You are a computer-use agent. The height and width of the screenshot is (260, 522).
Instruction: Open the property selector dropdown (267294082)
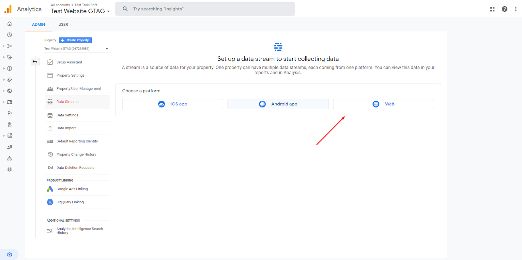[x=77, y=49]
